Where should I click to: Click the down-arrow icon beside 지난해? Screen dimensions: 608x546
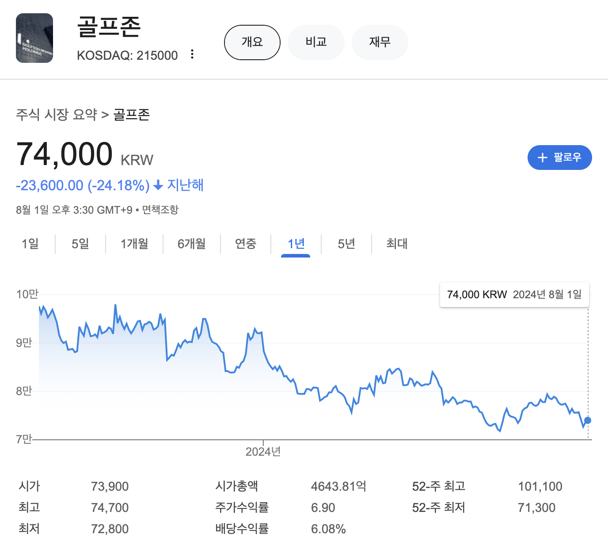pos(158,185)
